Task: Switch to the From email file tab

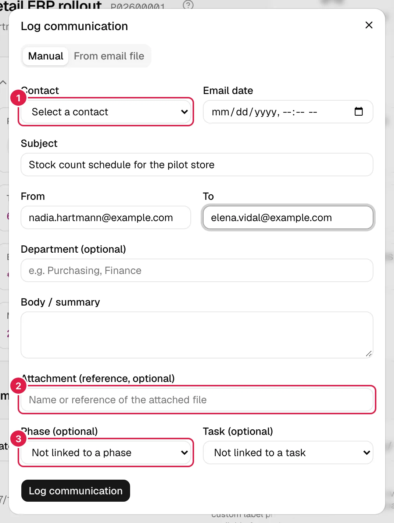Action: (109, 56)
